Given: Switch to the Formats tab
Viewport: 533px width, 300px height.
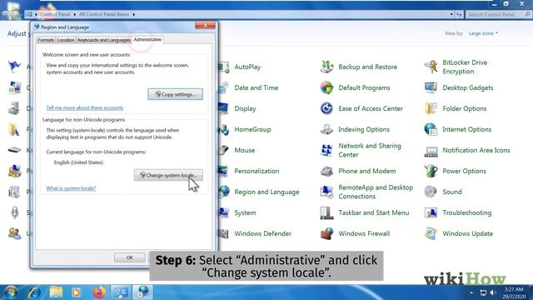Looking at the screenshot, I should (x=46, y=40).
